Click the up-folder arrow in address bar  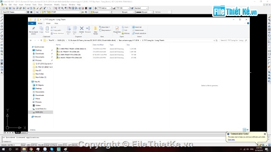[x=41, y=41]
